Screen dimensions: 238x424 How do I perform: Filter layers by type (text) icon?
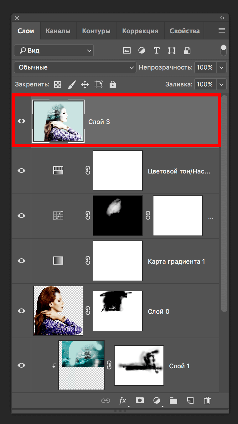[x=157, y=50]
